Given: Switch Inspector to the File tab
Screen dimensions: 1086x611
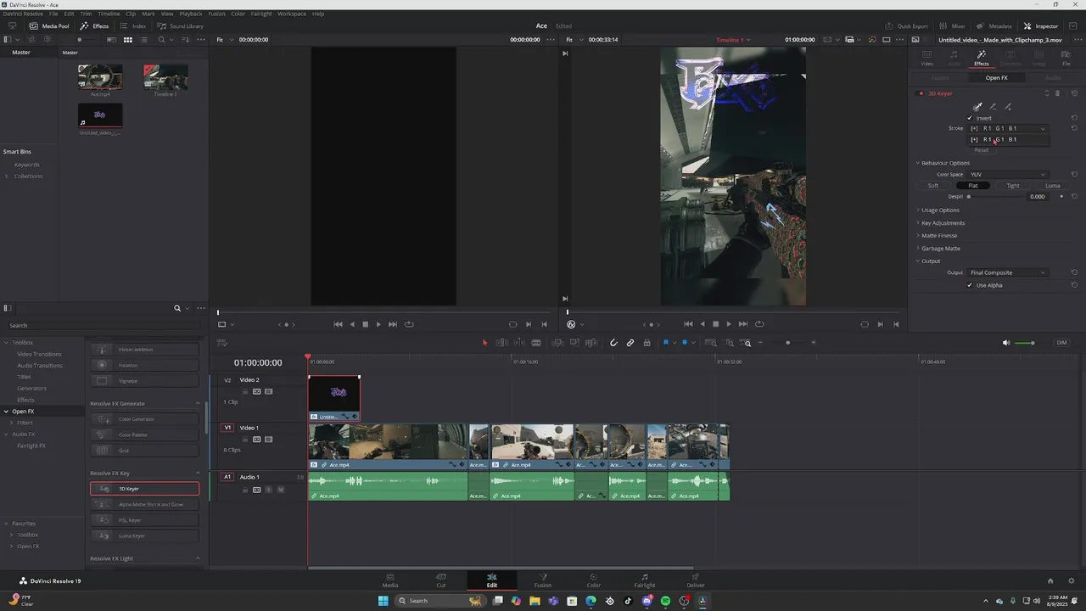Looking at the screenshot, I should tap(1066, 58).
